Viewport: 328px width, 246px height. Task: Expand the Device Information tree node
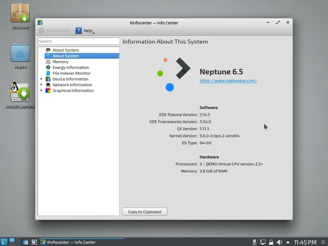[x=41, y=79]
